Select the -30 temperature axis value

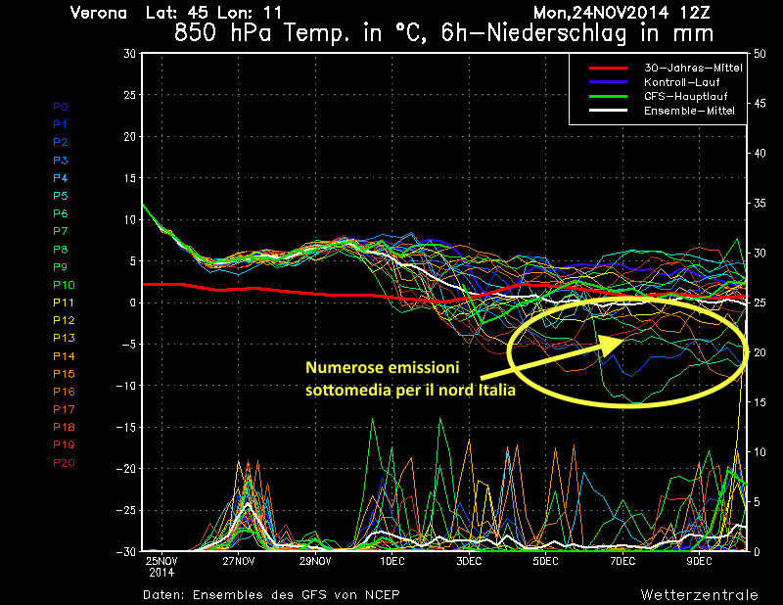click(x=126, y=551)
